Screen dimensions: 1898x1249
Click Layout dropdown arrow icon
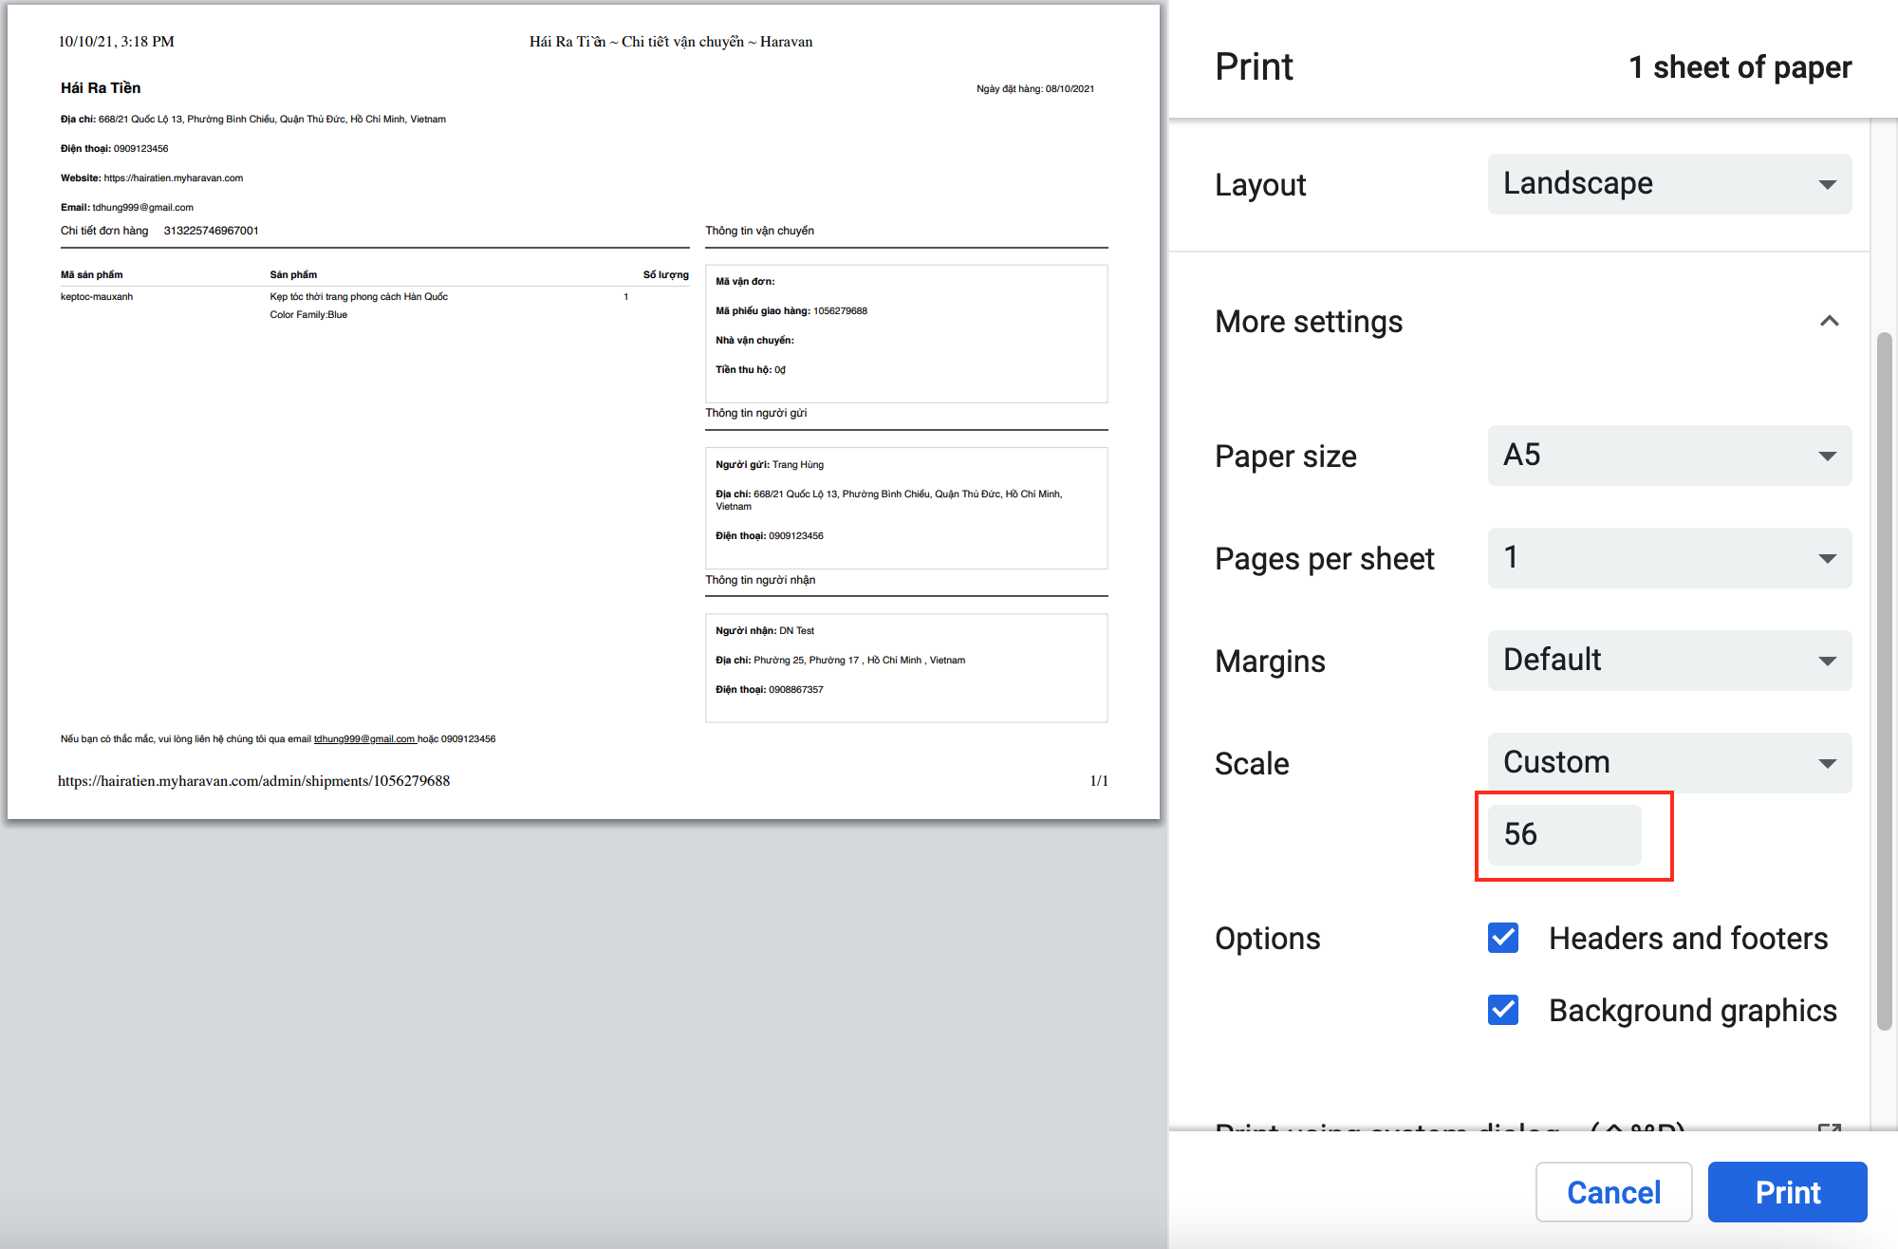(x=1827, y=184)
